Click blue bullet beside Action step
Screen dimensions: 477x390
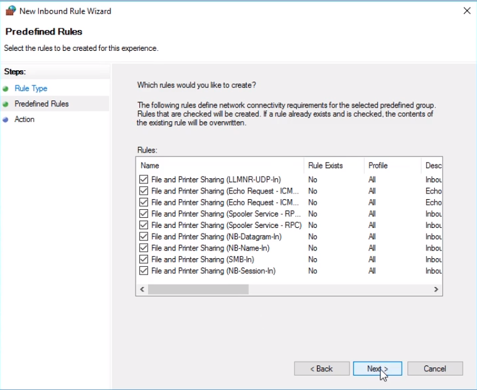click(x=6, y=120)
